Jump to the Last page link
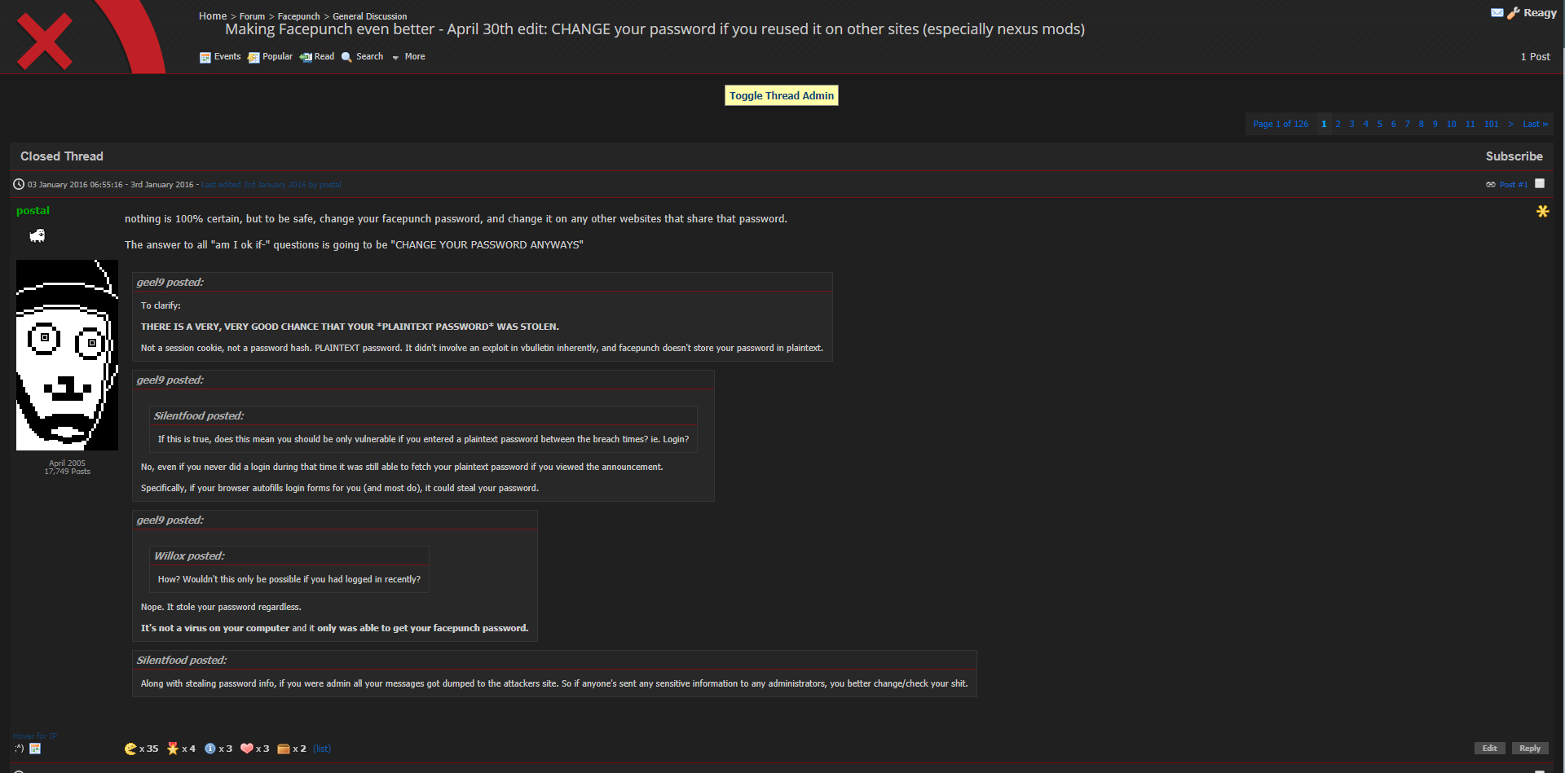This screenshot has width=1565, height=773. click(1535, 124)
